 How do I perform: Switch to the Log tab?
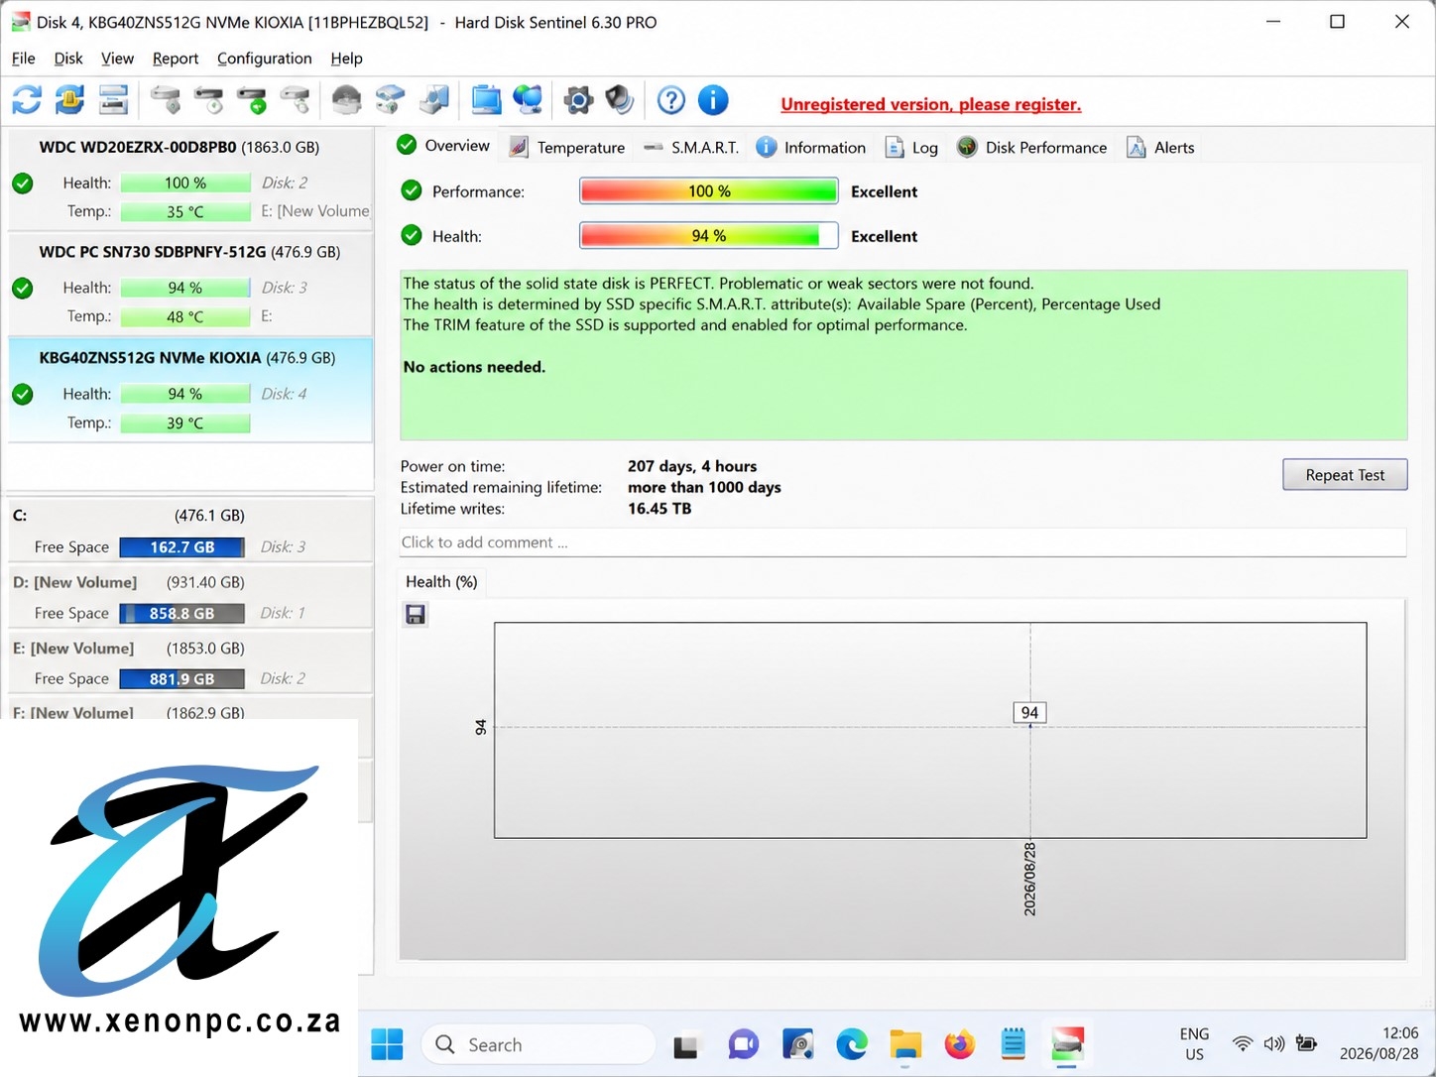(911, 147)
